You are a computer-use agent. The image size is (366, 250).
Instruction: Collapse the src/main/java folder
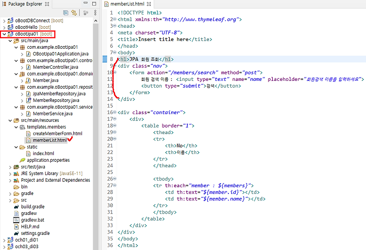pyautogui.click(x=10, y=40)
